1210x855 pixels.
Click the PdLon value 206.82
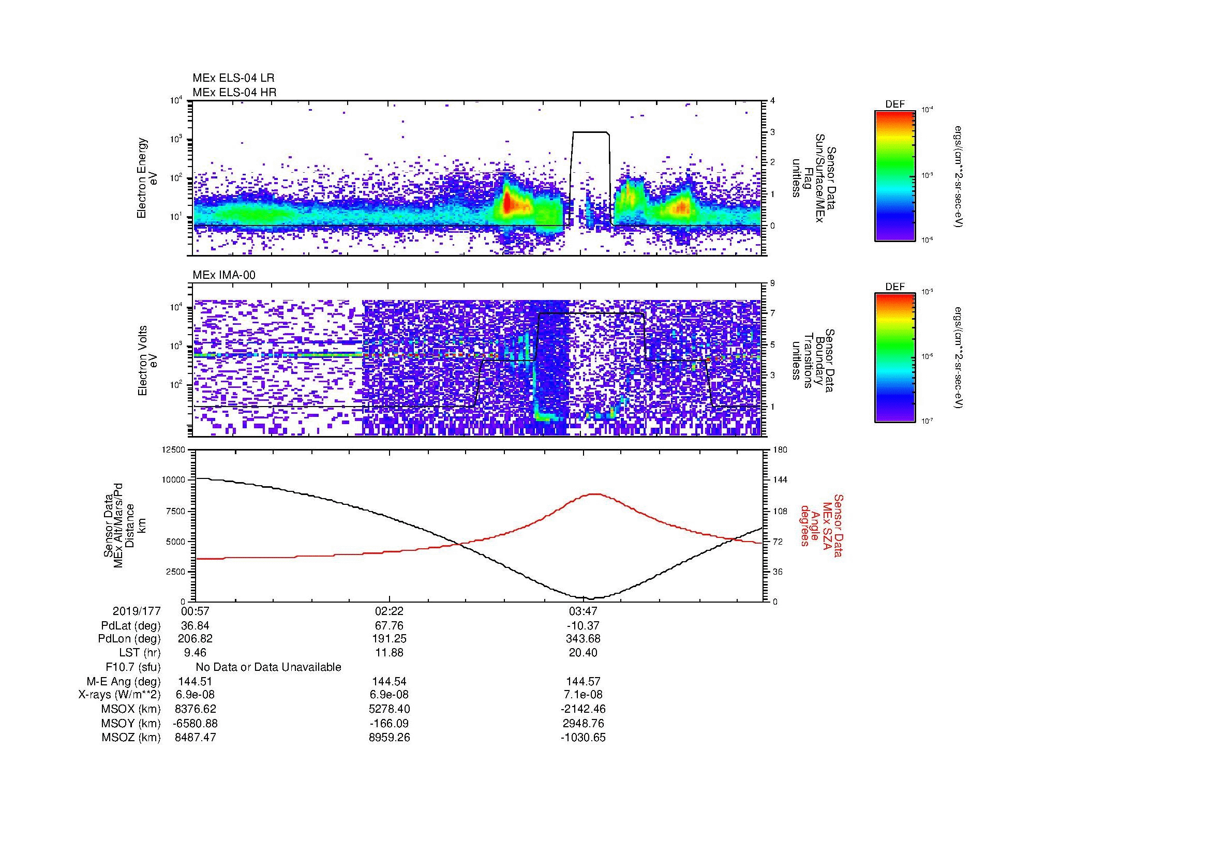195,639
